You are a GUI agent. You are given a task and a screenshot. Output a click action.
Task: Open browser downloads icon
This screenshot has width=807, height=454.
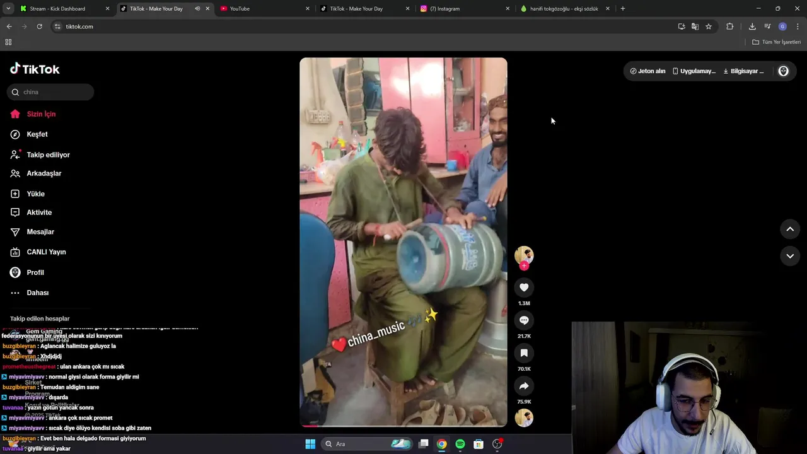coord(752,26)
